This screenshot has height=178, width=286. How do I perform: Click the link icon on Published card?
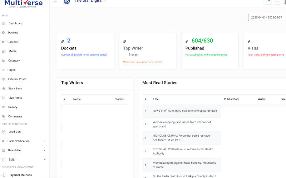(187, 41)
